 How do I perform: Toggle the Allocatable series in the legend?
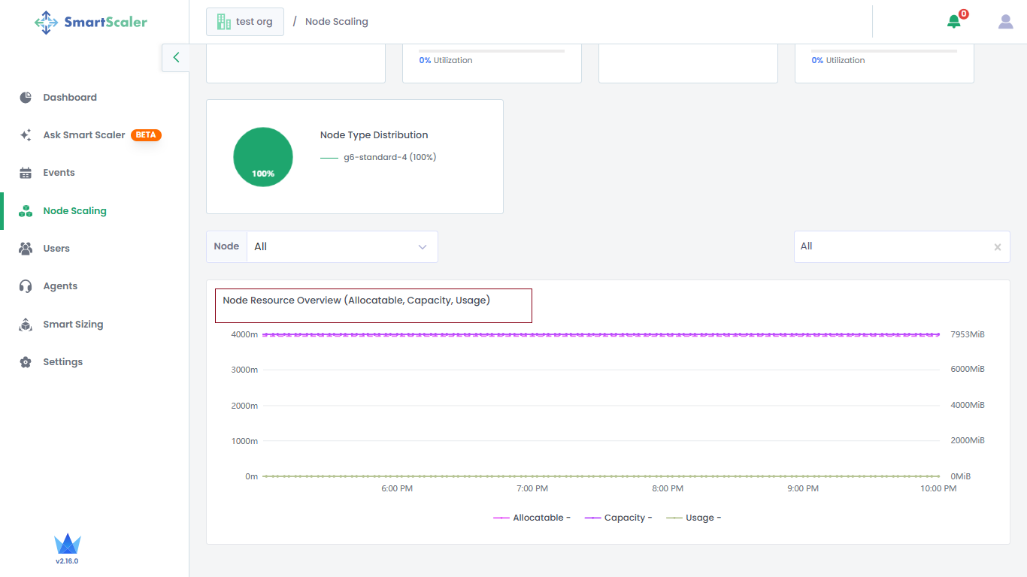coord(532,518)
